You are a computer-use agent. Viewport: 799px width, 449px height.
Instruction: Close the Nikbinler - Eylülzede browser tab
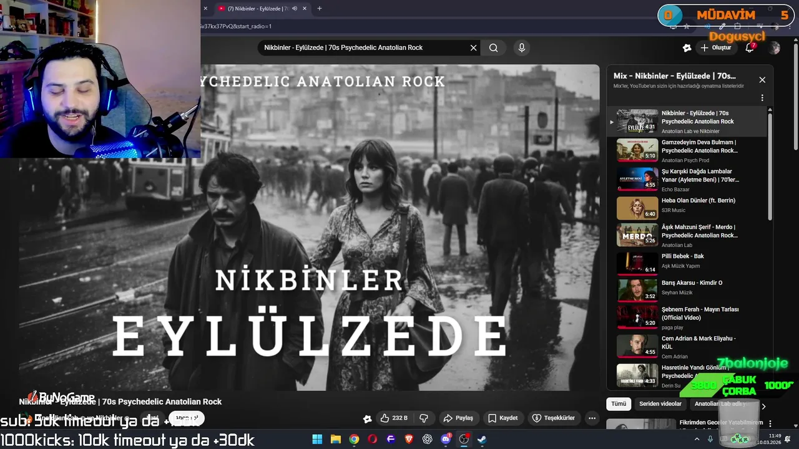coord(305,9)
